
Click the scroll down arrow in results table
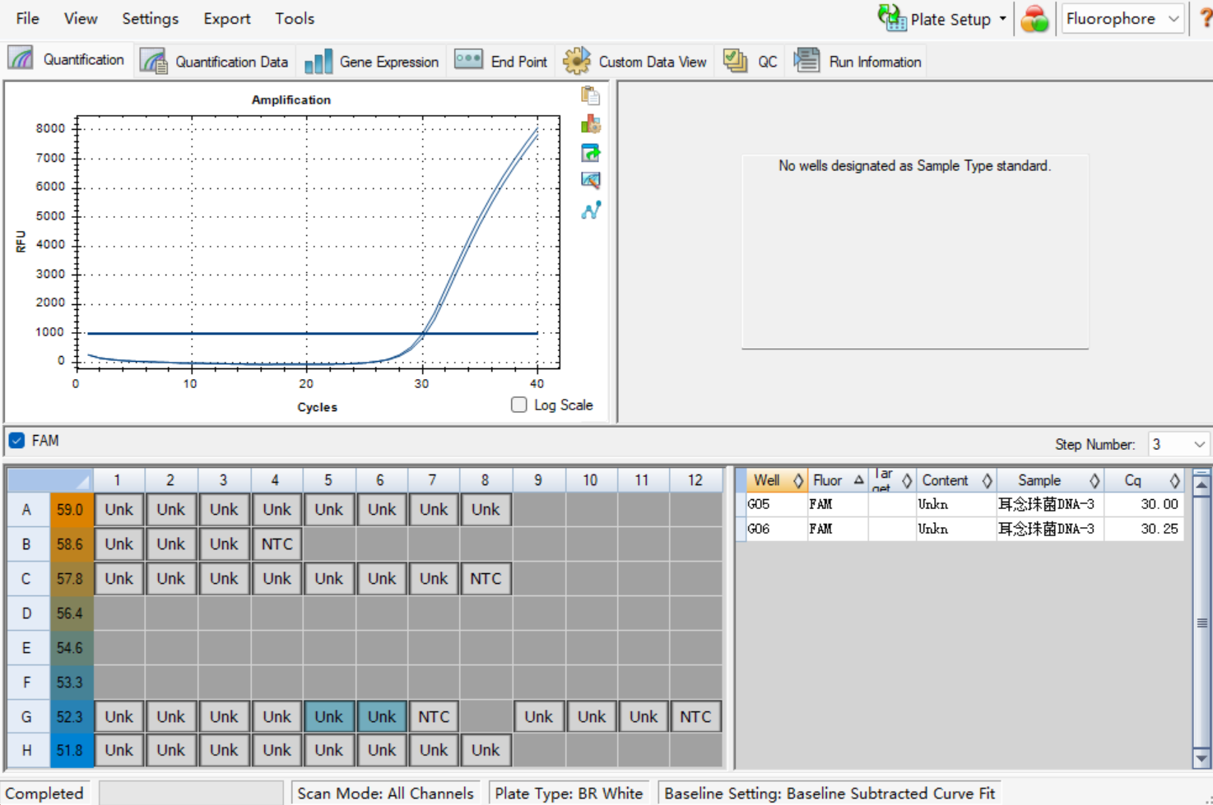[1201, 758]
